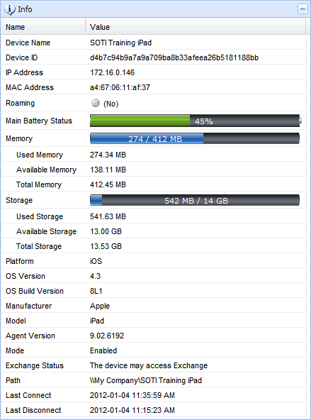Select the Agent Version value
This screenshot has height=420, width=311.
(x=107, y=336)
